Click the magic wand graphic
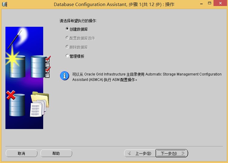The height and width of the screenshot is (163, 228). pos(15,38)
